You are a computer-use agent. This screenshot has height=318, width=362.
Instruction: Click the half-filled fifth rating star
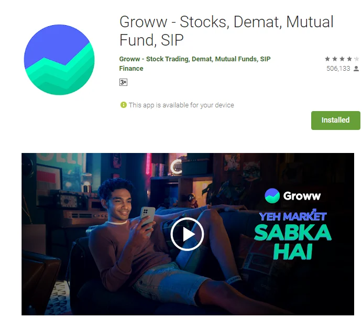point(356,59)
